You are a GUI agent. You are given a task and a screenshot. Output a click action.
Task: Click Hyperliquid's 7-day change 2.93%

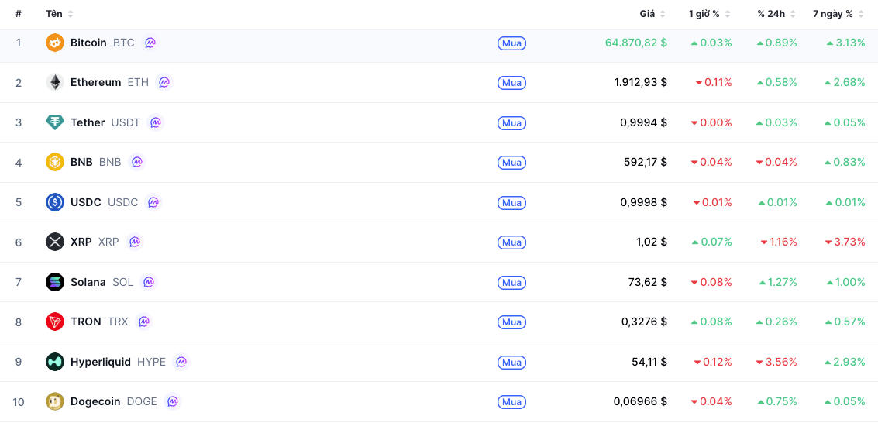(845, 362)
